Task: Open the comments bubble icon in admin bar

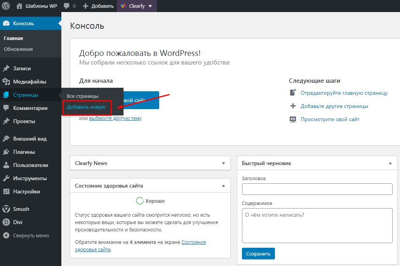Action: [66, 6]
